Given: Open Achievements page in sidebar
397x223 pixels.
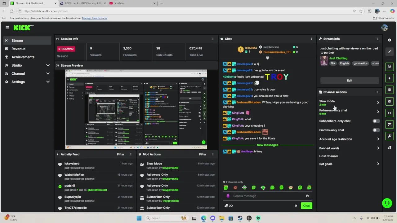Looking at the screenshot, I should (27, 57).
